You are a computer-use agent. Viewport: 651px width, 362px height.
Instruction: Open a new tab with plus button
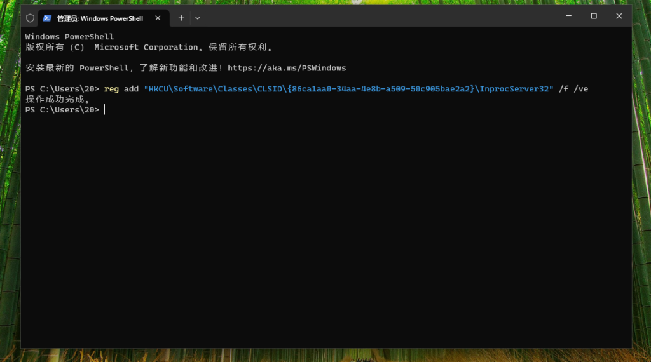coord(181,18)
